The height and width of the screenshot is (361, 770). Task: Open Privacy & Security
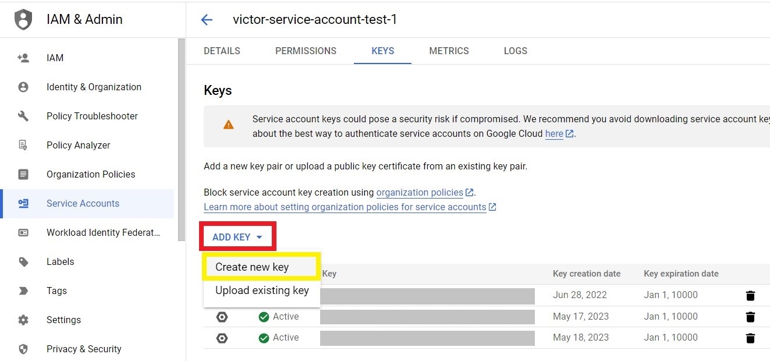[84, 349]
